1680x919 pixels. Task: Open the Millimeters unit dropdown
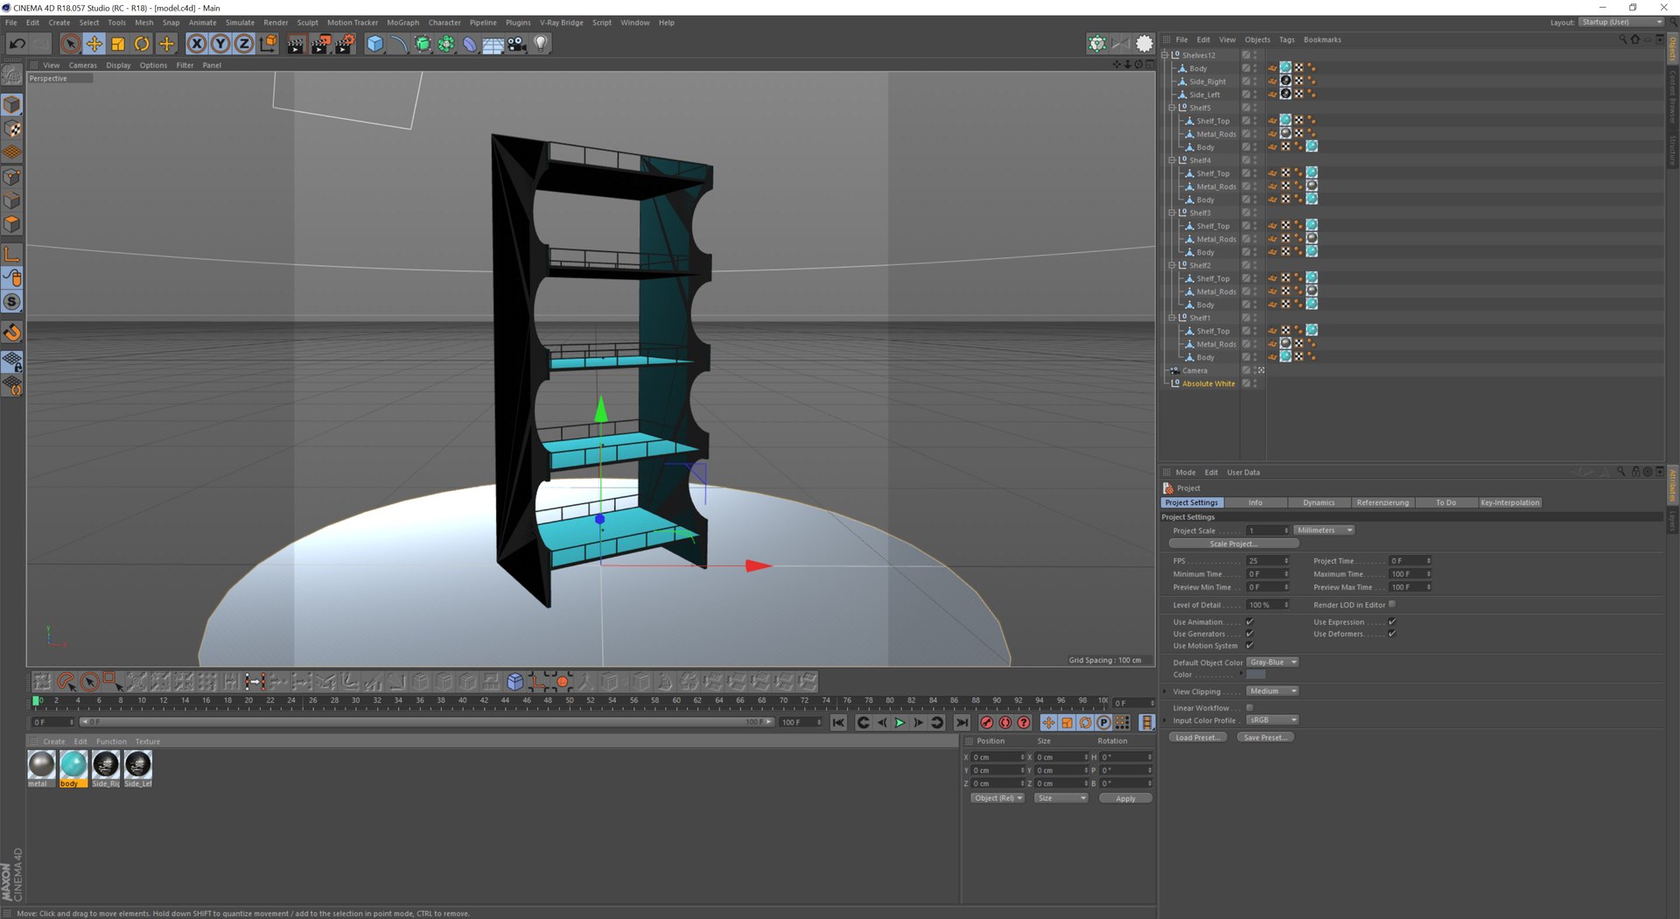[1324, 530]
